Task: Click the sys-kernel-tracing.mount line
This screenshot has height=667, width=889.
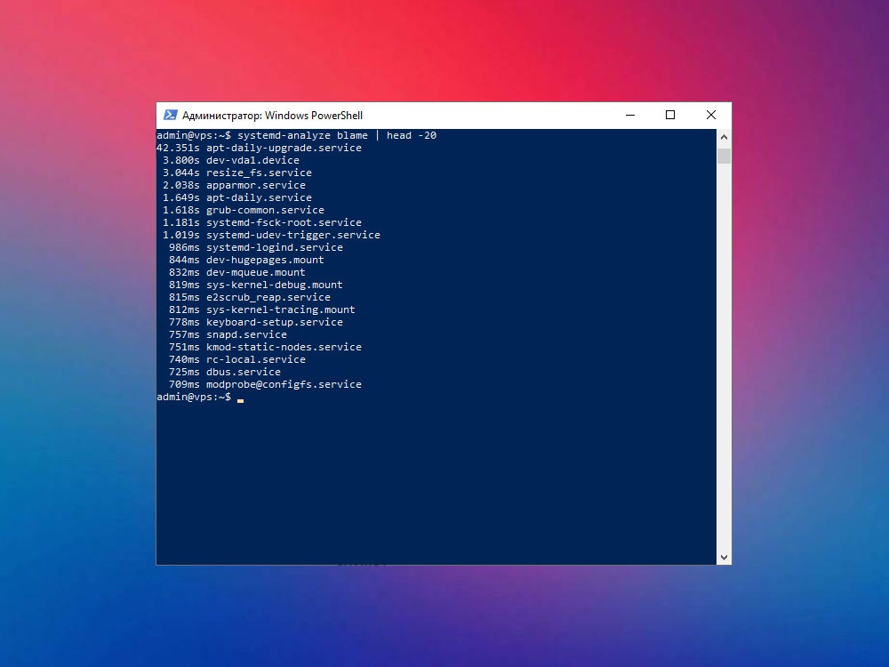Action: [262, 310]
